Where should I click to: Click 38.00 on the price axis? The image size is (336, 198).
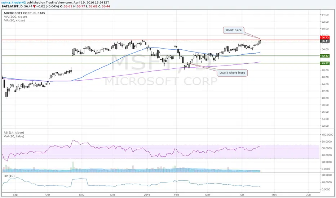coord(325,105)
